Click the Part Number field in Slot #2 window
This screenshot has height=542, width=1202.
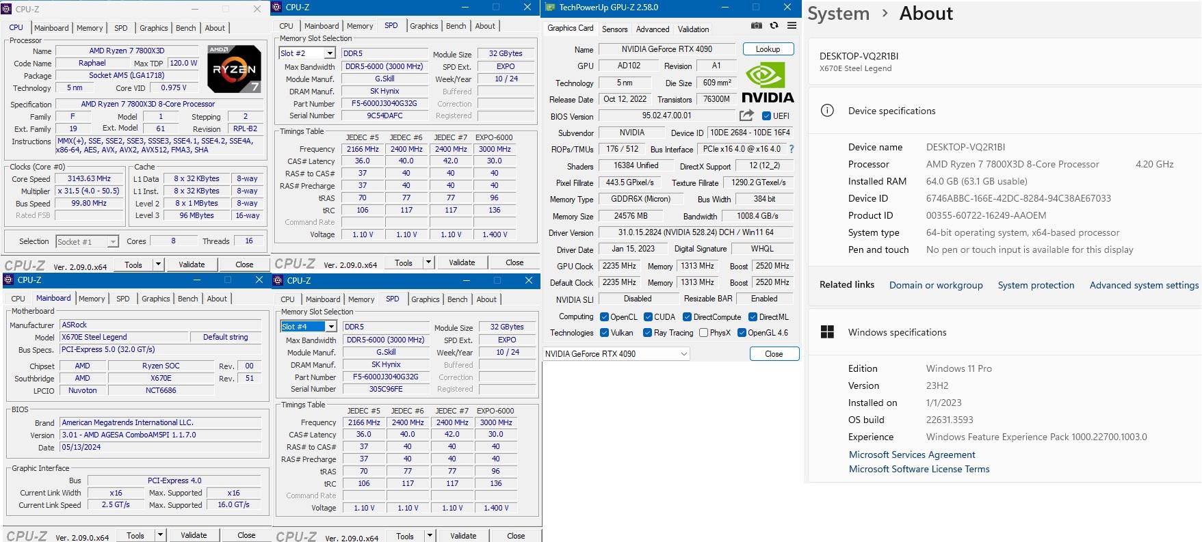pyautogui.click(x=384, y=104)
